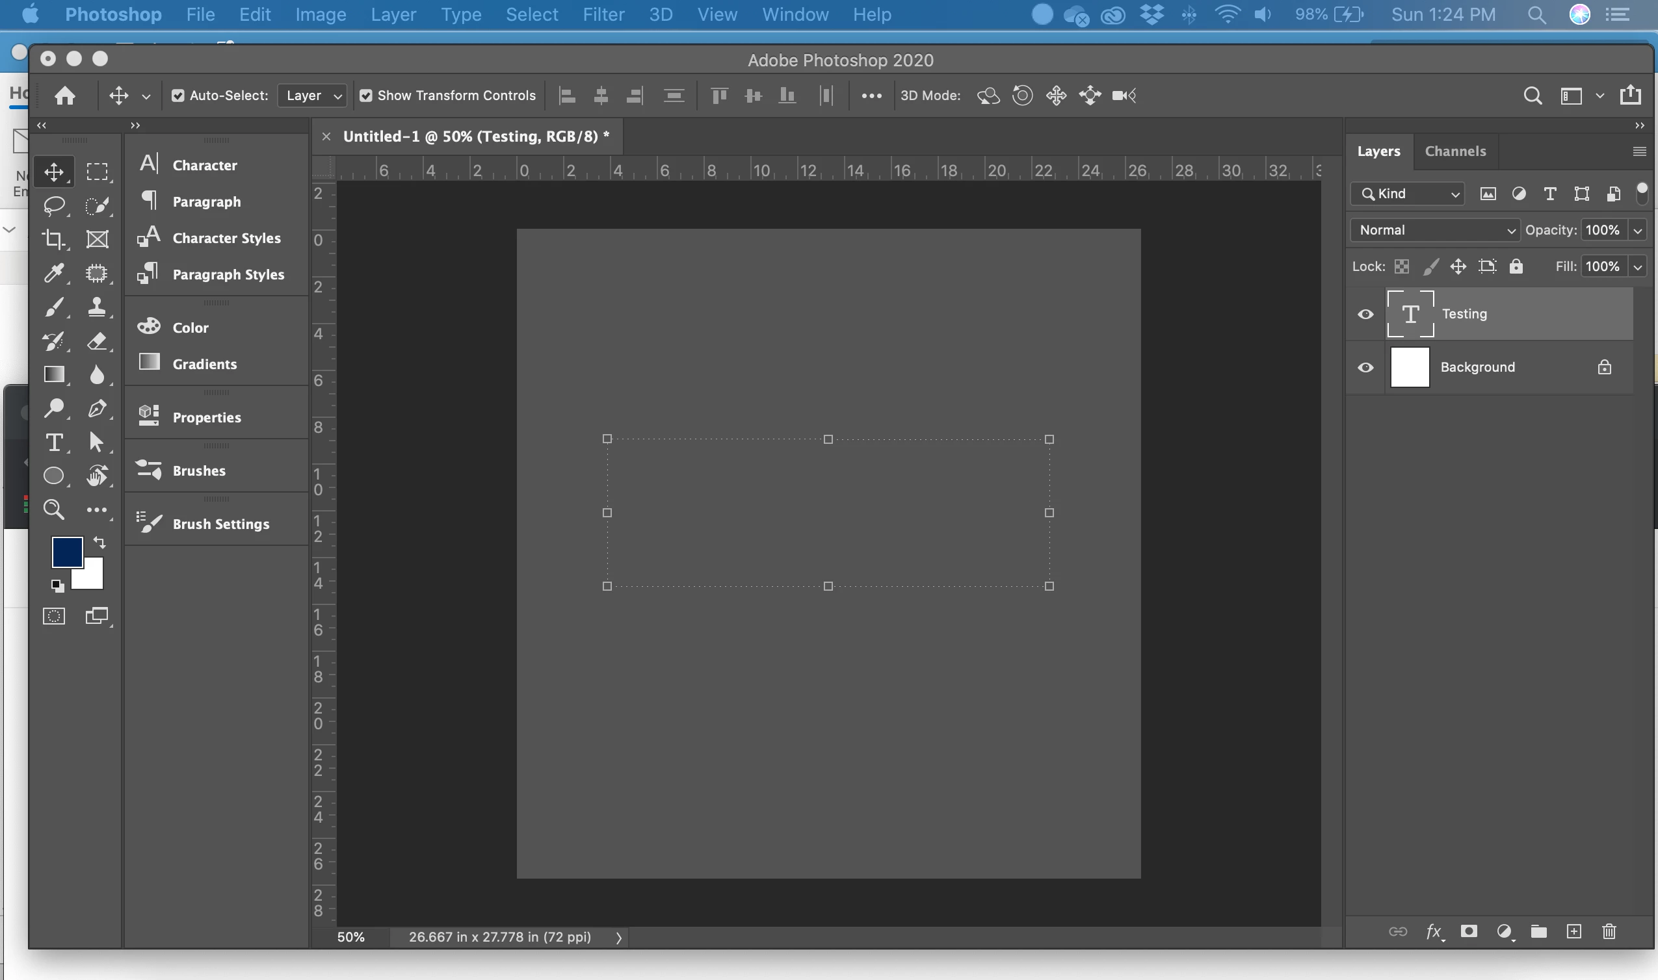Viewport: 1658px width, 980px height.
Task: Disable Show Transform Controls checkbox
Action: point(365,96)
